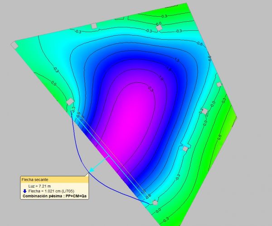
Task: Pick the magenta maximum deflection area
Action: [x=136, y=118]
